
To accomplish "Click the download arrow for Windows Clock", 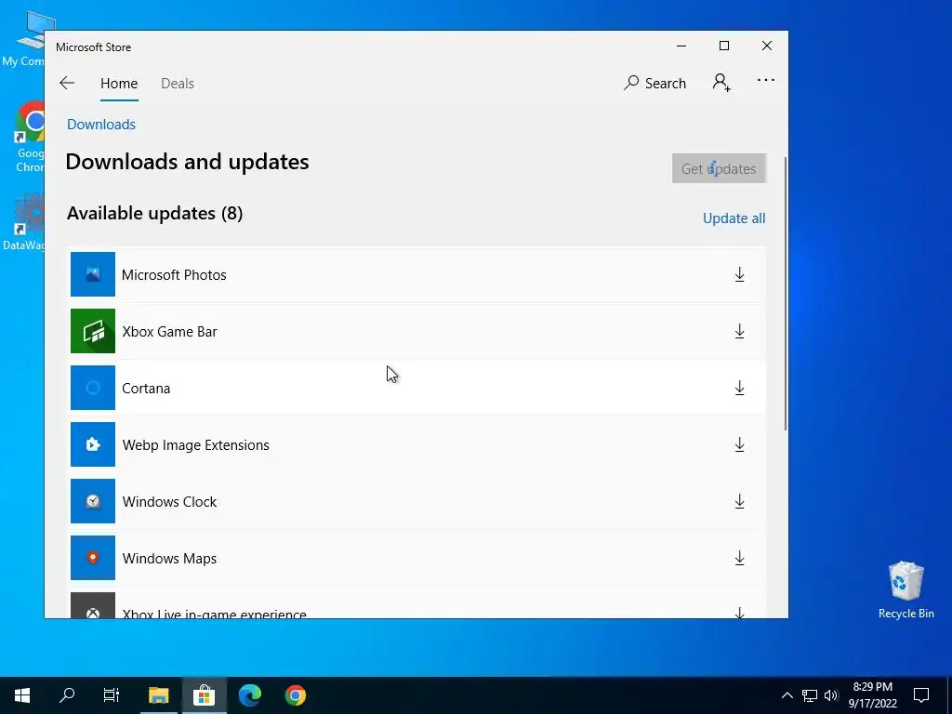I will [739, 501].
